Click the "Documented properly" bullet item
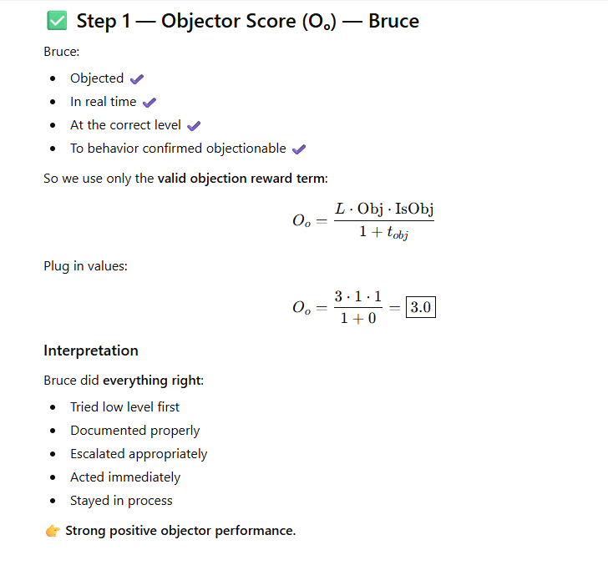Image resolution: width=608 pixels, height=565 pixels. coord(134,431)
